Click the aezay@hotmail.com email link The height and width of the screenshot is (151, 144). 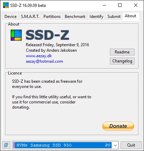pos(44,61)
